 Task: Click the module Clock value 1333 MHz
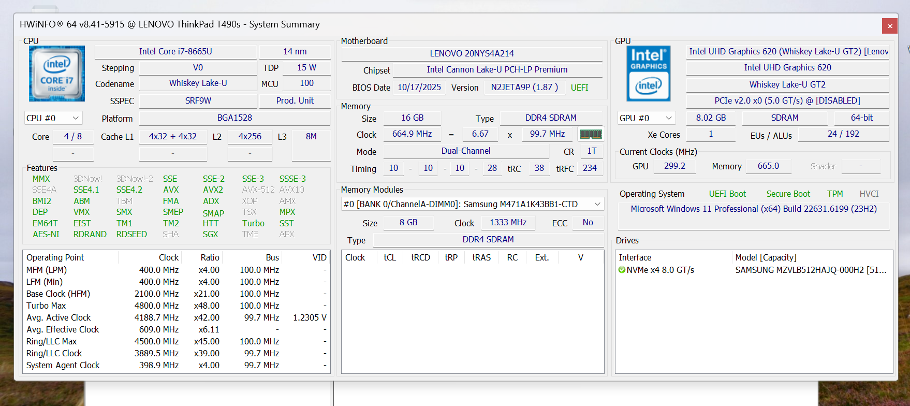click(508, 222)
